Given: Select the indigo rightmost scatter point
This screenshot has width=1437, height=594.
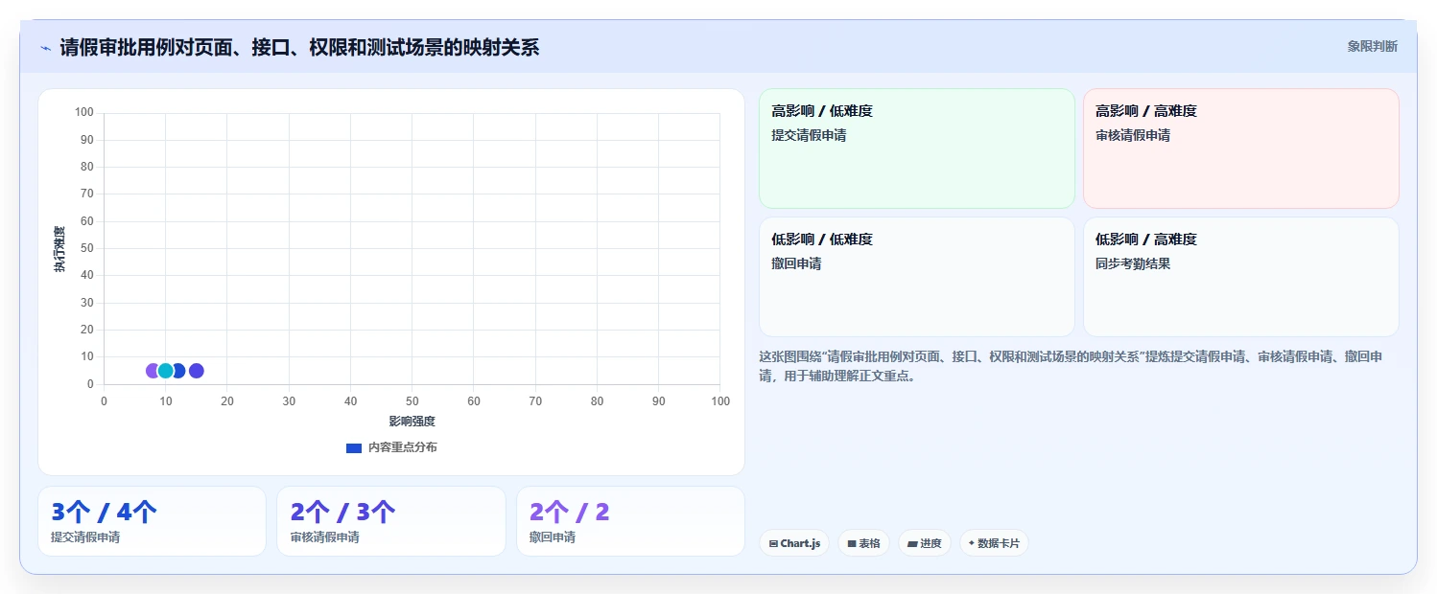Looking at the screenshot, I should pos(196,371).
